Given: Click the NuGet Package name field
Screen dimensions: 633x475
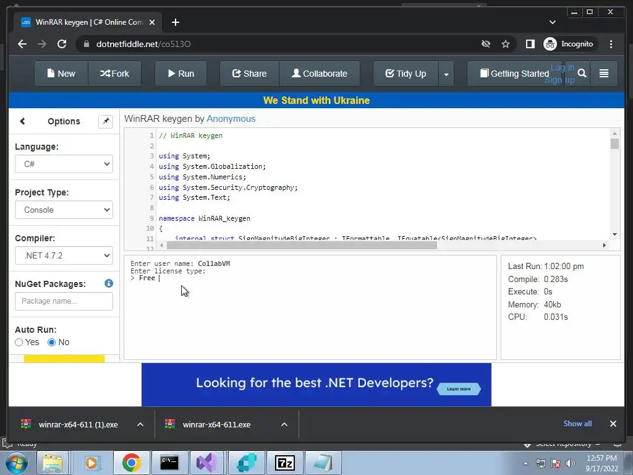Looking at the screenshot, I should tap(64, 301).
